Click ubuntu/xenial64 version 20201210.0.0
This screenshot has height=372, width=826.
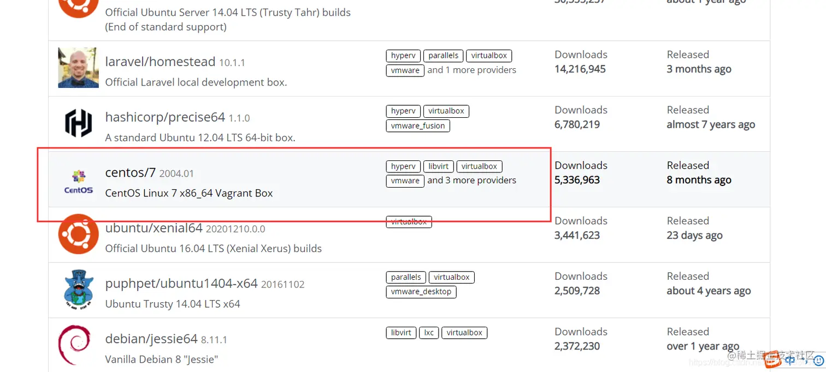click(x=236, y=229)
